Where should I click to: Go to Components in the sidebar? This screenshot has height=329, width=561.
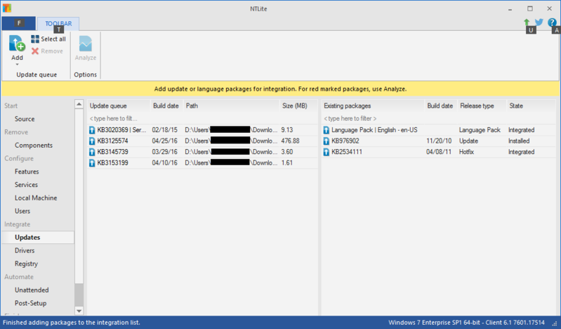pos(34,146)
